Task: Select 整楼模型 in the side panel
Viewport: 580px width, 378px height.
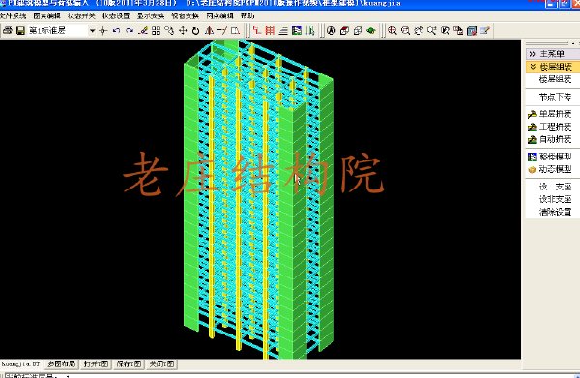Action: 550,157
